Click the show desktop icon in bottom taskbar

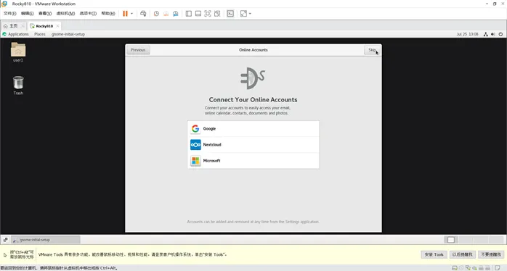click(x=6, y=240)
